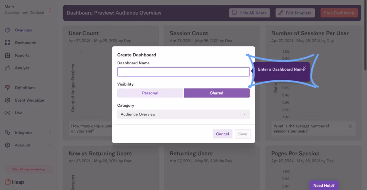Click the User Count card title
Screen dimensions: 367x190
tap(84, 33)
